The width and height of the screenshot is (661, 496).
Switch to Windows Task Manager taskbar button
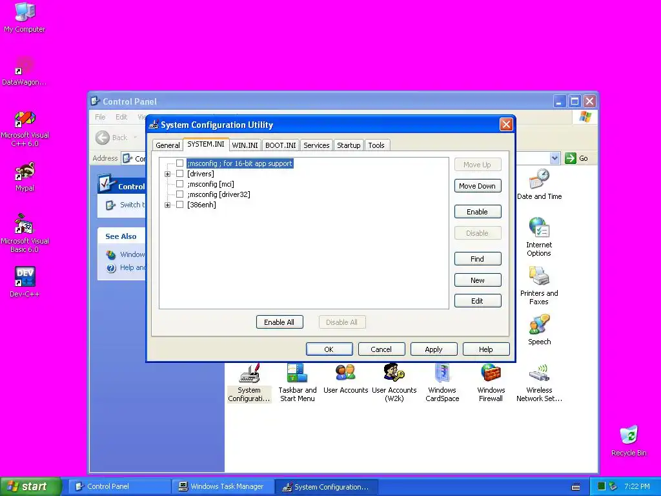pyautogui.click(x=223, y=486)
